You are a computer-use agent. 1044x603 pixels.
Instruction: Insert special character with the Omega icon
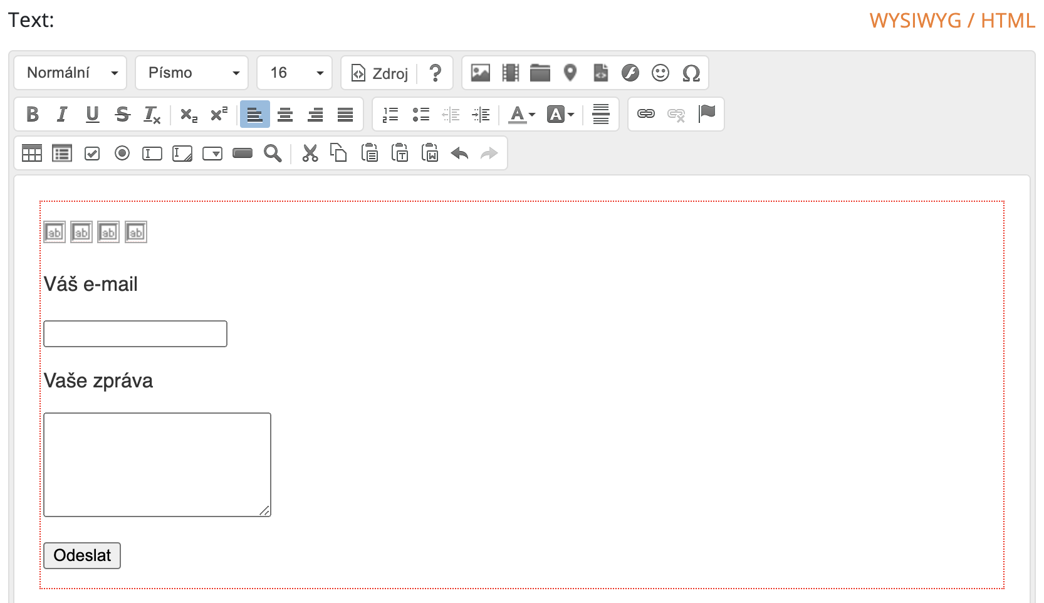(x=691, y=73)
